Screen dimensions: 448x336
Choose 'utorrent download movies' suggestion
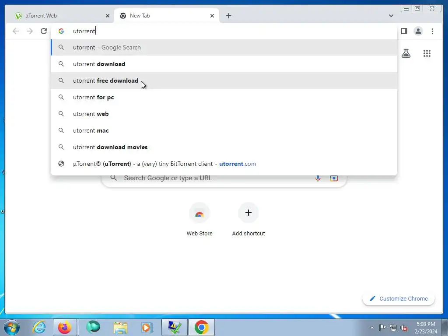(x=224, y=147)
